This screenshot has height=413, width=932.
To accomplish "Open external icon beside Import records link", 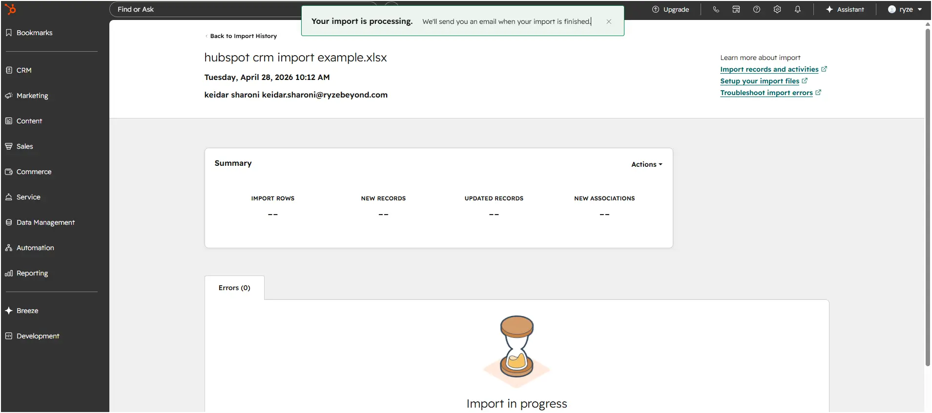I will coord(824,69).
